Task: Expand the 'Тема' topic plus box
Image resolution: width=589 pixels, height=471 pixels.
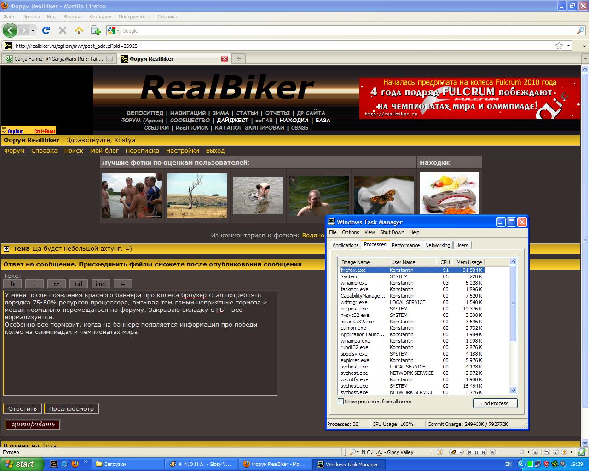Action: (6, 249)
